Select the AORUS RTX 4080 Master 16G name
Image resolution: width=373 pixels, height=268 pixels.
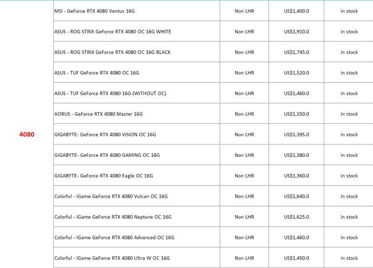98,114
